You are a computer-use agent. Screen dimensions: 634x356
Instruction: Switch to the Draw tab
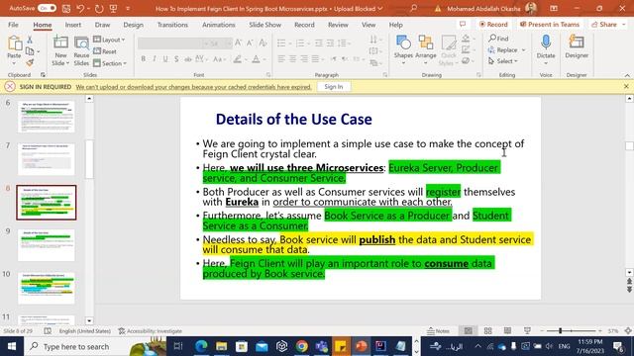[102, 25]
